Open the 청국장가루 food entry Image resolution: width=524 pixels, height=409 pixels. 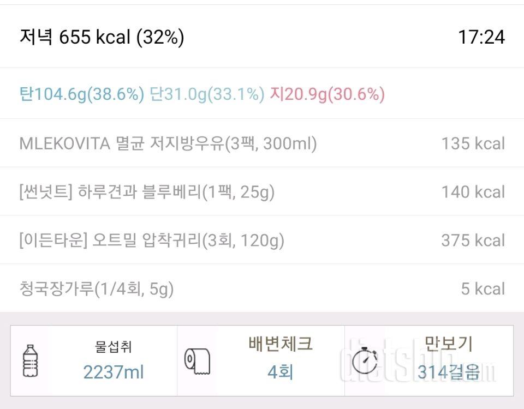pos(97,289)
